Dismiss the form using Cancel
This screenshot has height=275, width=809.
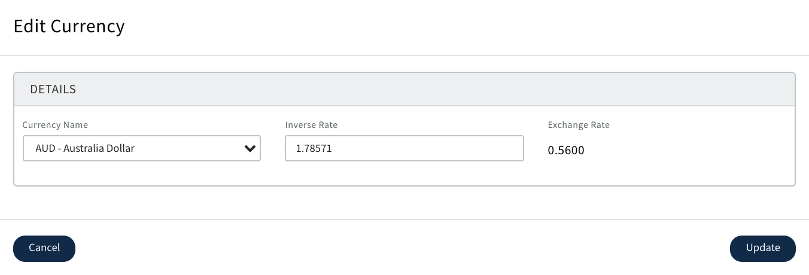pos(44,248)
